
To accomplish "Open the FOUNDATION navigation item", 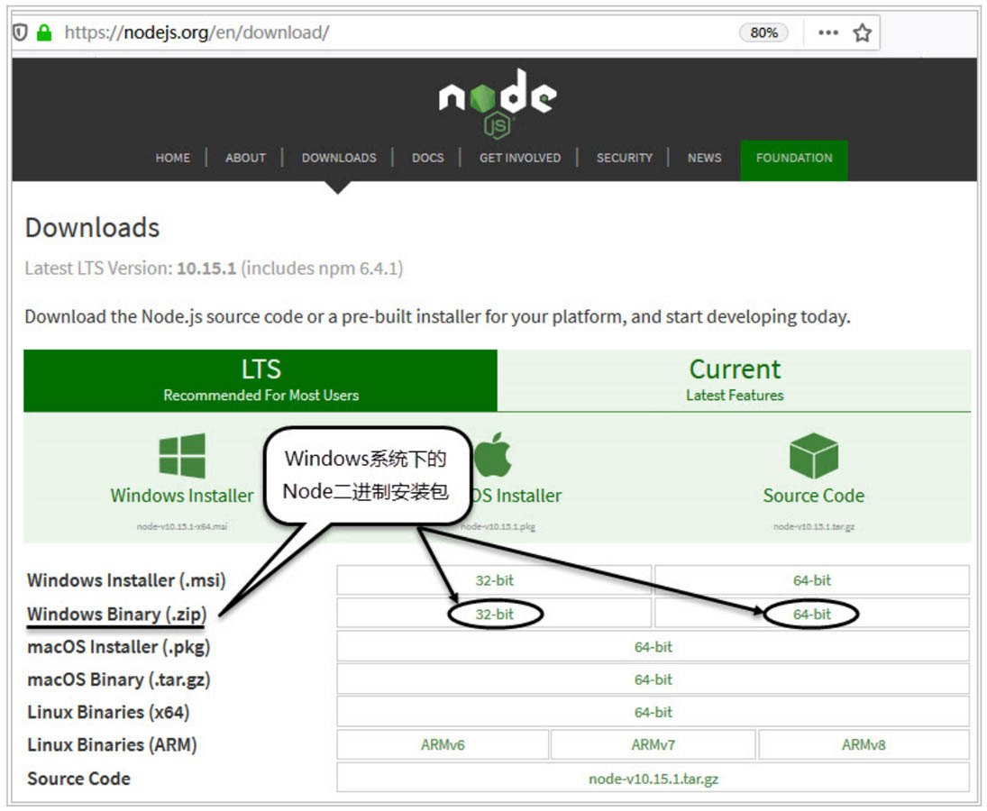I will coord(794,160).
